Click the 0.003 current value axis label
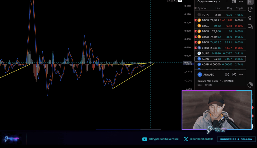Image resolution: width=257 pixels, height=148 pixels. [187, 62]
